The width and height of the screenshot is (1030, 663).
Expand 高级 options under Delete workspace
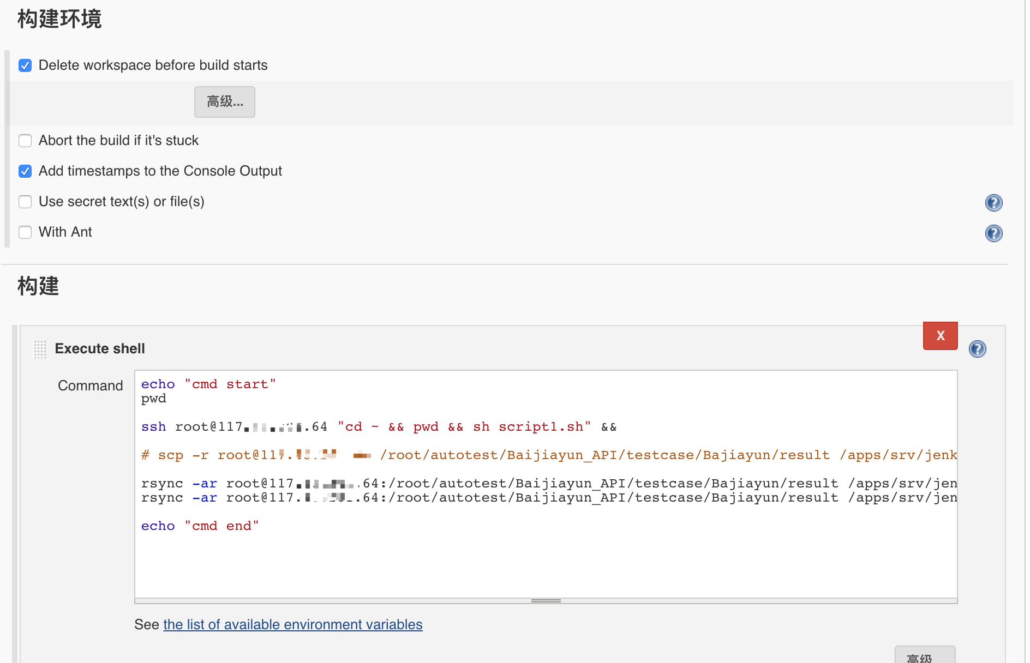point(224,102)
